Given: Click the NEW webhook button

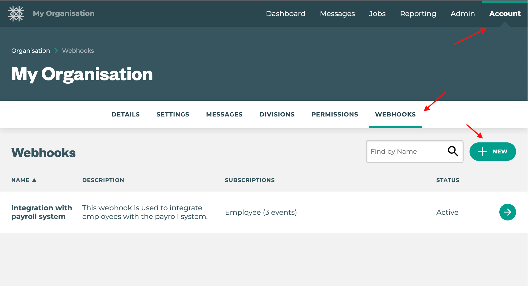Looking at the screenshot, I should click(x=493, y=151).
